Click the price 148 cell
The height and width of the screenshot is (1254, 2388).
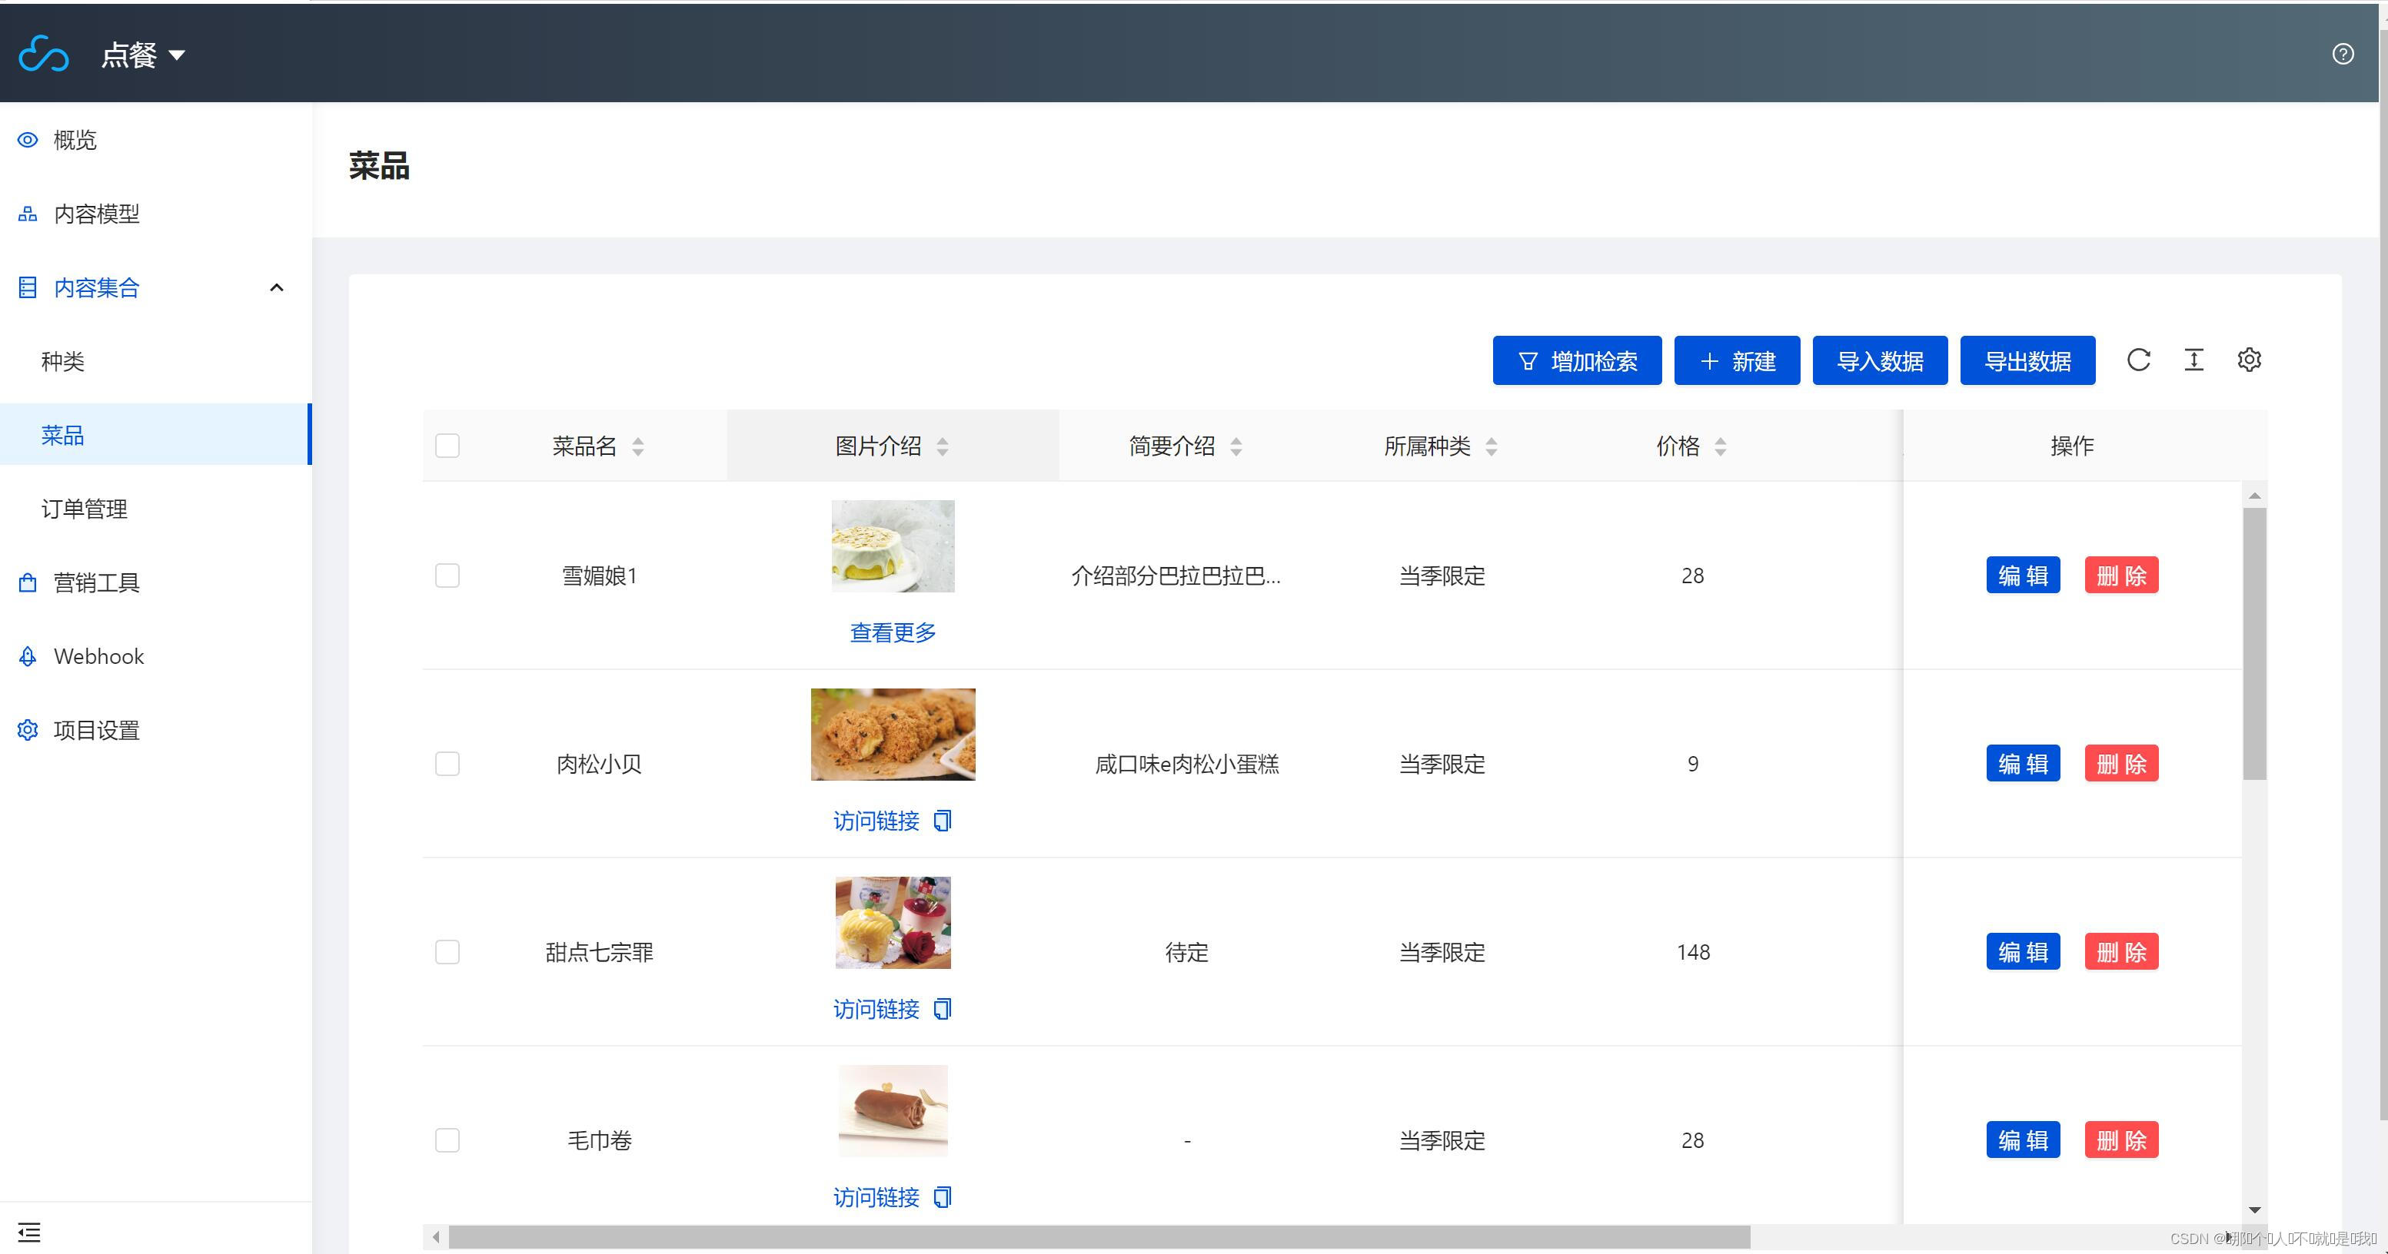[x=1693, y=951]
